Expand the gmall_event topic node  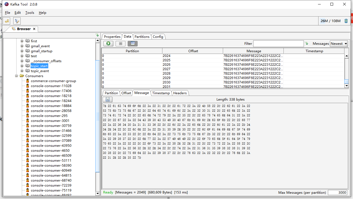pyautogui.click(x=22, y=46)
